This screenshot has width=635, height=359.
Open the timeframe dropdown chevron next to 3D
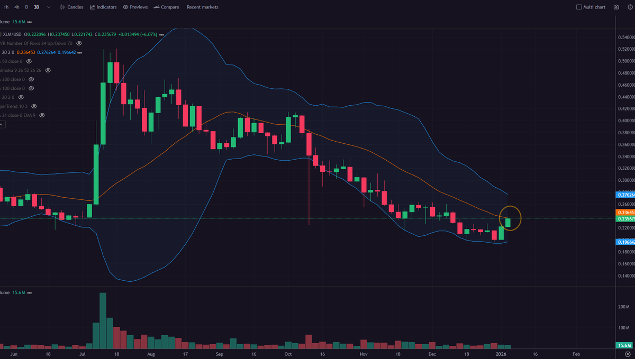coord(48,7)
